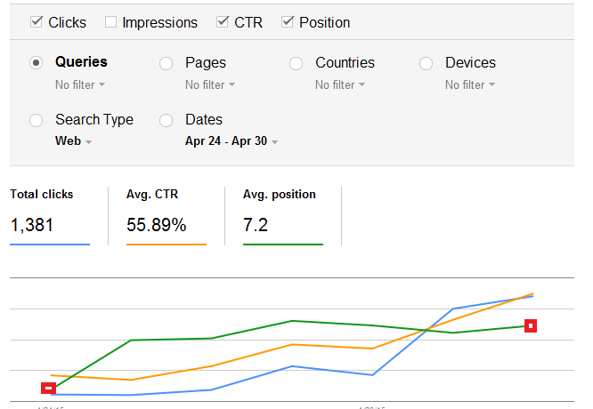The width and height of the screenshot is (593, 409).
Task: Open the Search Type Web dropdown
Action: [x=73, y=141]
